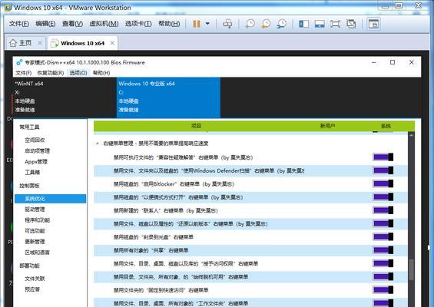The width and height of the screenshot is (434, 307).
Task: Click the VMware Workstation title bar icon
Action: click(x=8, y=8)
